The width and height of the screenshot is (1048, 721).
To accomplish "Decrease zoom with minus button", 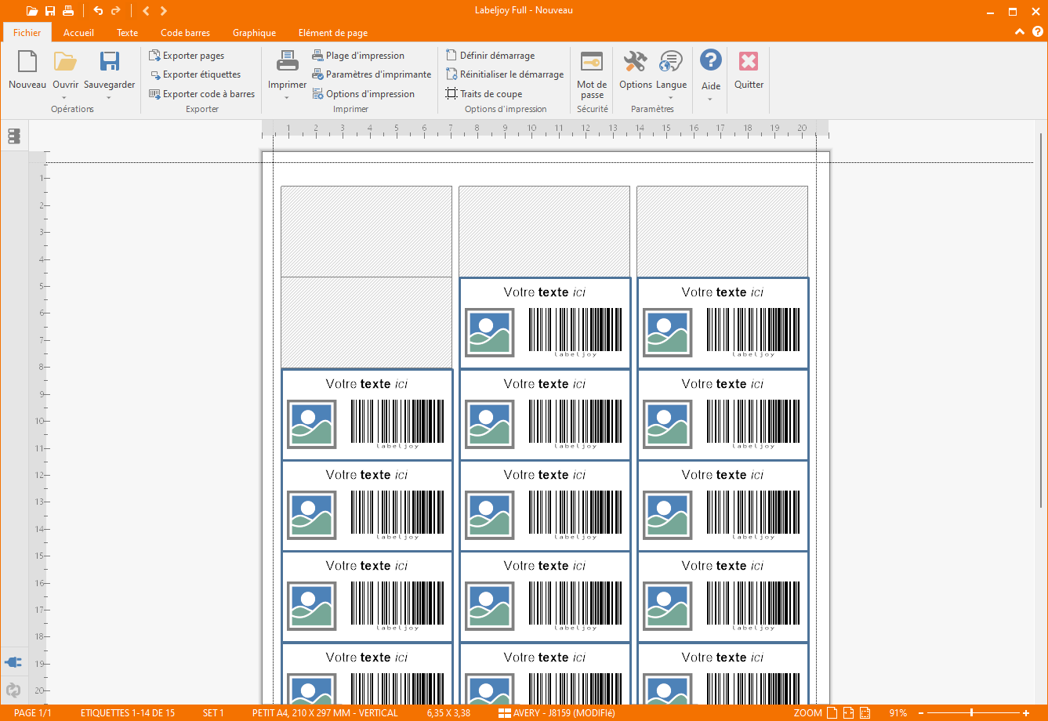I will tap(922, 713).
